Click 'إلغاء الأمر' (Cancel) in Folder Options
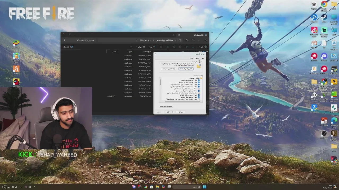This screenshot has height=190, width=339. (169, 112)
